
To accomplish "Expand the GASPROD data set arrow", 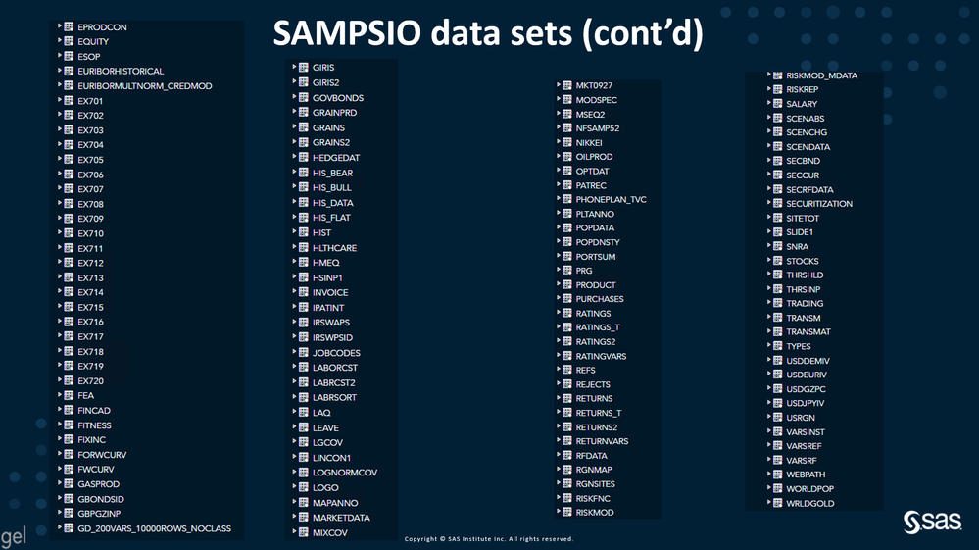I will [60, 484].
